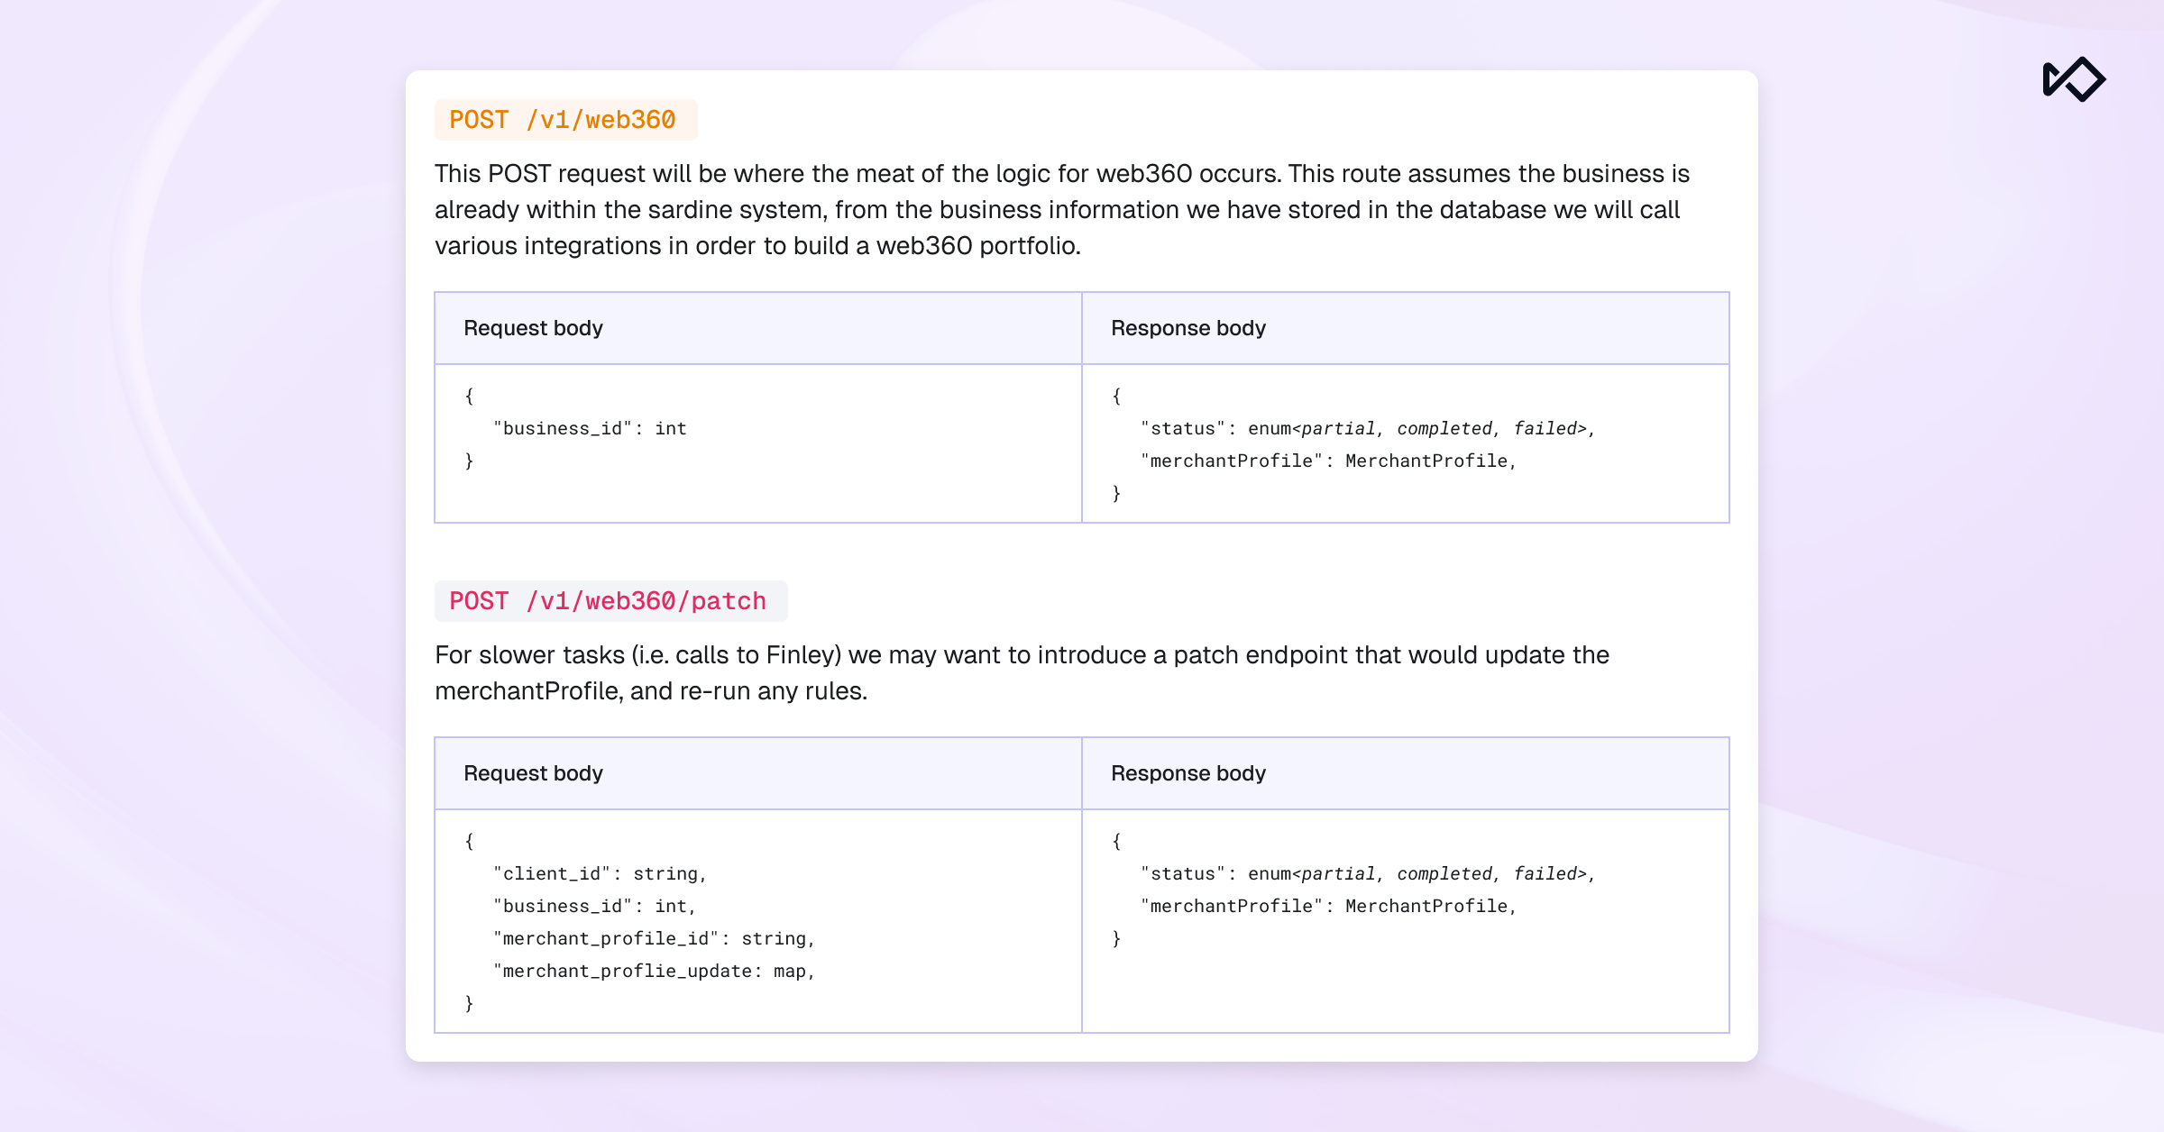This screenshot has width=2164, height=1132.
Task: Click the orange POST /v1/web360 badge
Action: [564, 120]
